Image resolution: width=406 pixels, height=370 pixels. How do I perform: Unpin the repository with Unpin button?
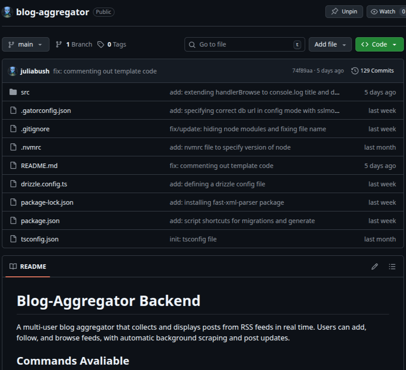(344, 12)
